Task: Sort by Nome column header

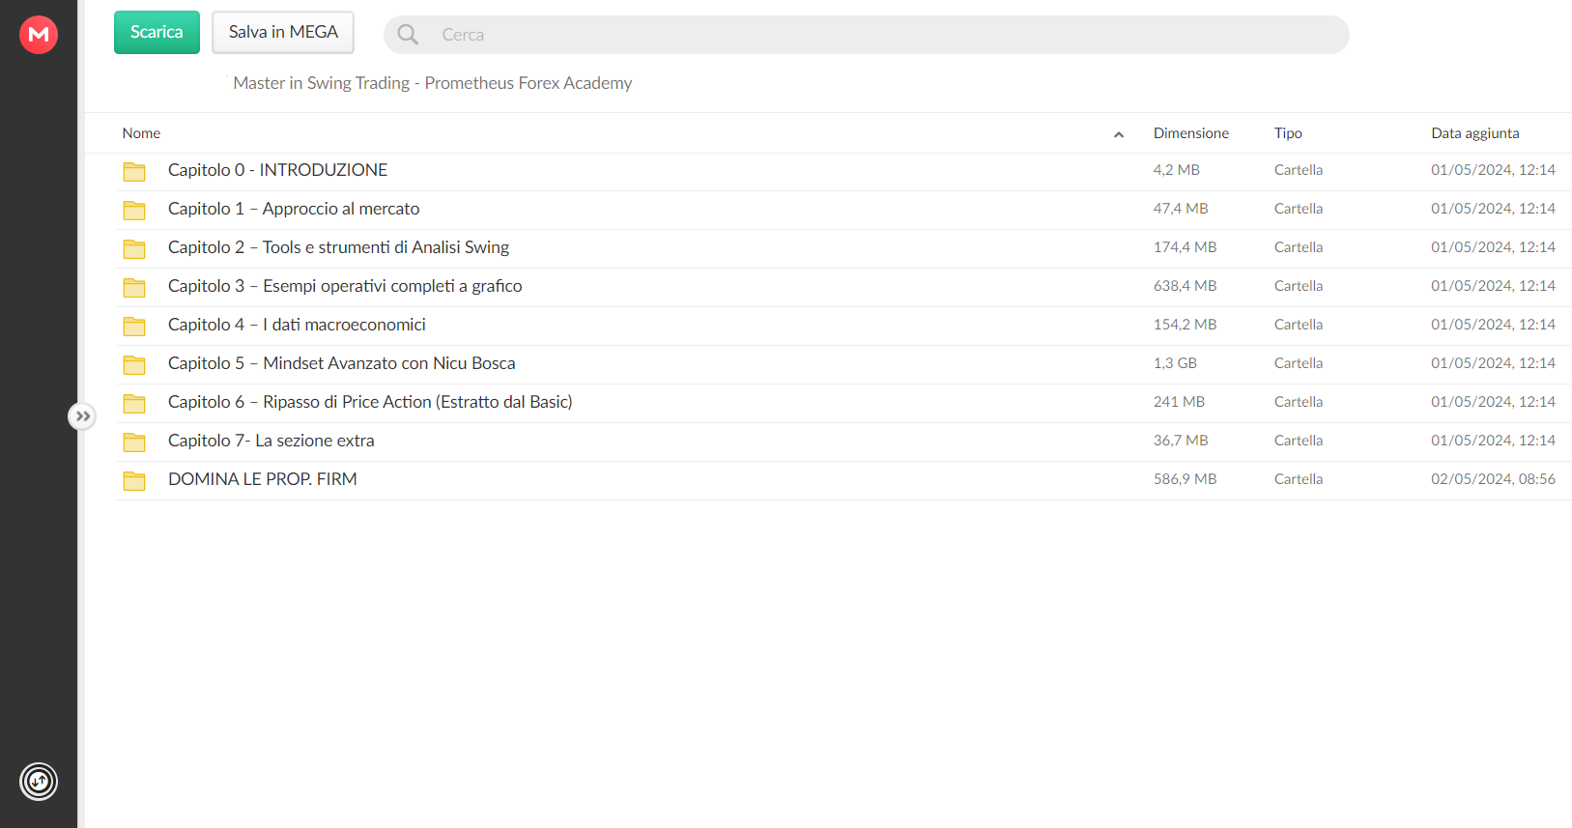Action: (x=141, y=133)
